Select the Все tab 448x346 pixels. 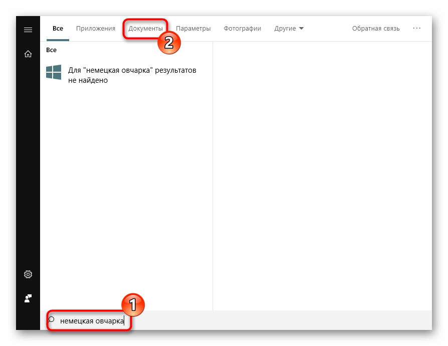[58, 28]
